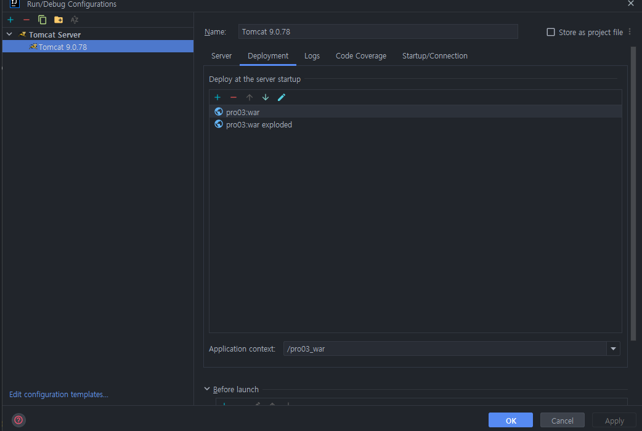This screenshot has height=431, width=642.
Task: Select the Deployment tab
Action: click(268, 56)
